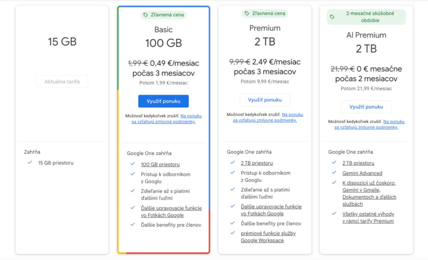
Task: Click checkmark icon beside 15 GB priestoru
Action: 30,163
